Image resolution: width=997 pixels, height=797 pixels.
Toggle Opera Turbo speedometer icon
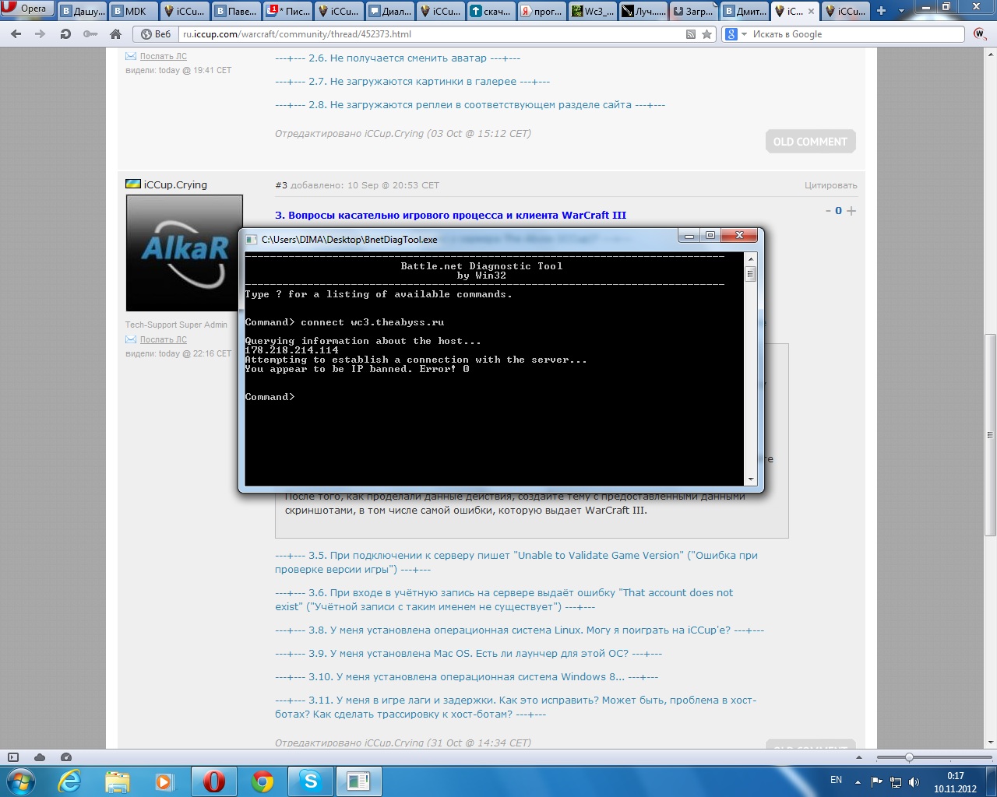point(66,757)
